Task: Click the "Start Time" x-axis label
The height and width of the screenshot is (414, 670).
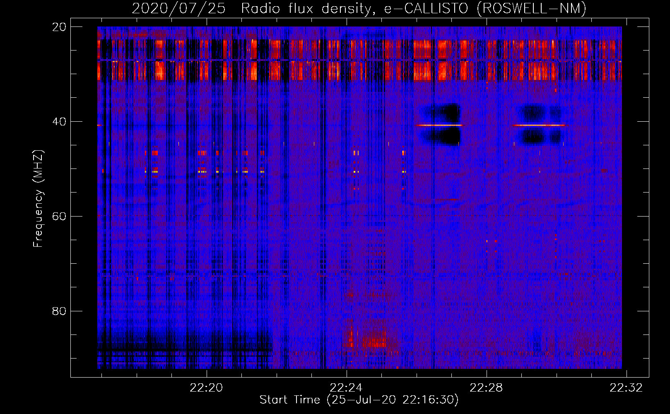Action: [359, 400]
